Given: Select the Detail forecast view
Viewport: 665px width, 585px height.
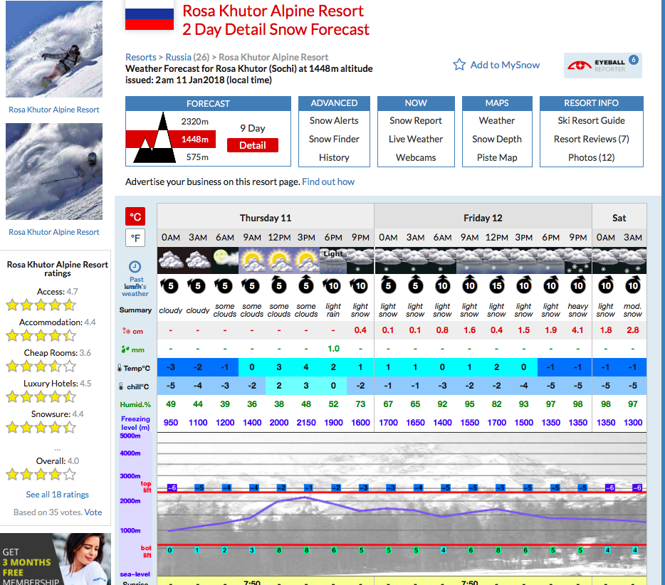Looking at the screenshot, I should click(x=253, y=145).
